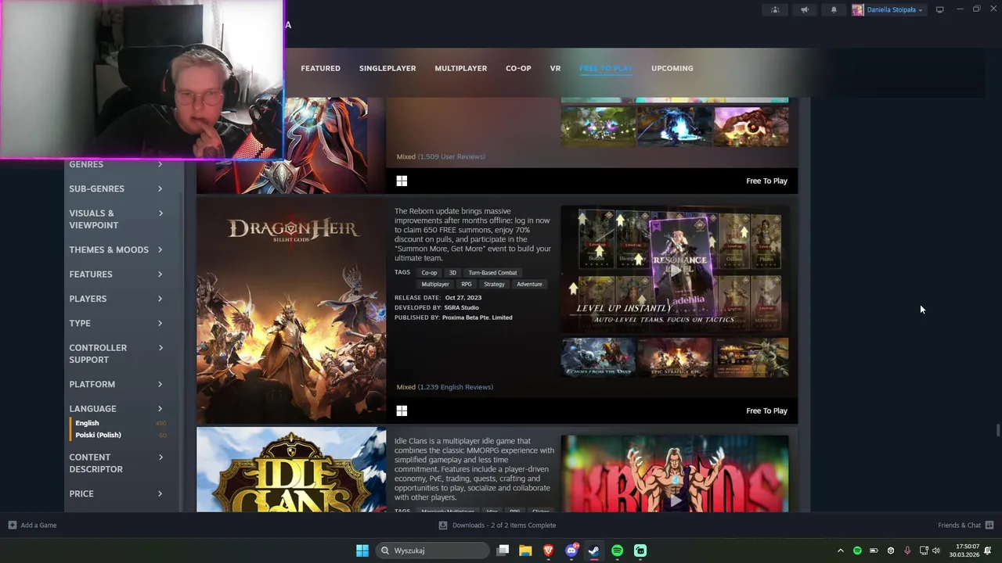Switch to the VR tab

(x=555, y=68)
